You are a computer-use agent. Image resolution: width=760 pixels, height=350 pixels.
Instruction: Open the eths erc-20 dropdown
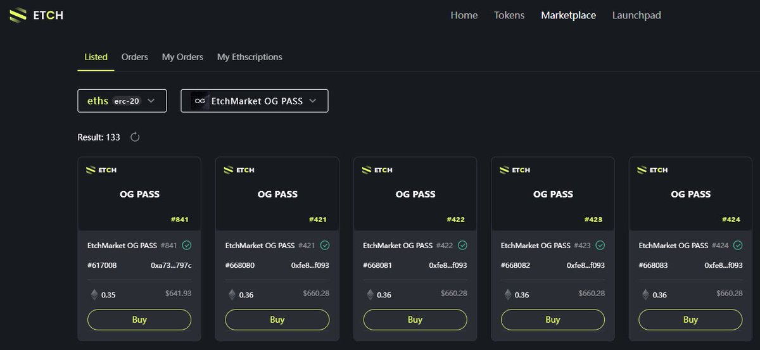point(122,101)
